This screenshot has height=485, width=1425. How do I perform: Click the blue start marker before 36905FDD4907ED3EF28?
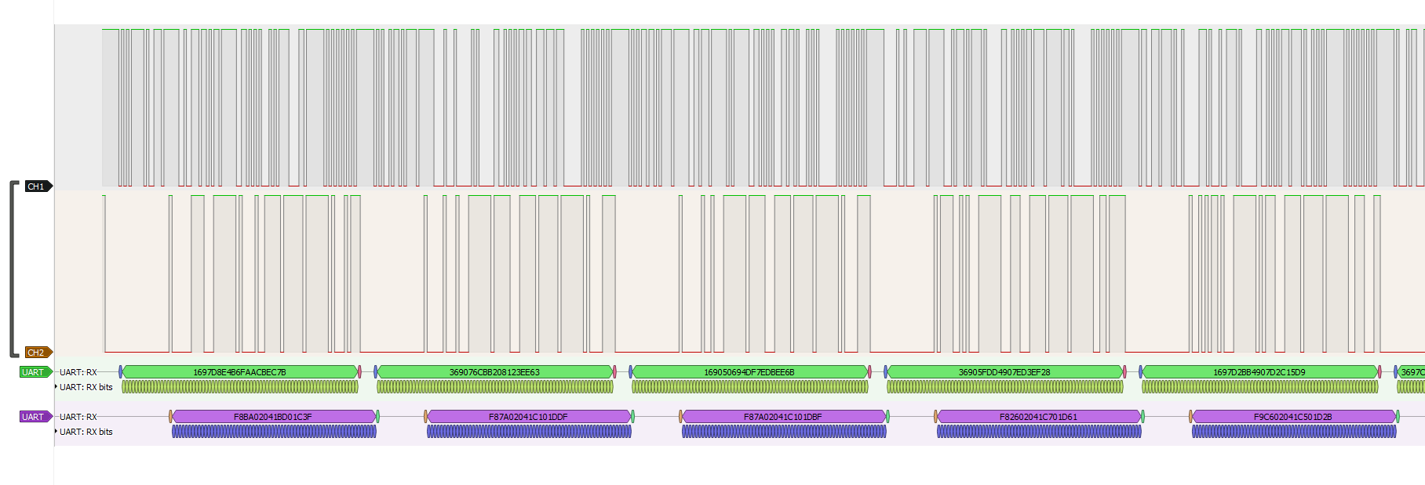pos(885,372)
